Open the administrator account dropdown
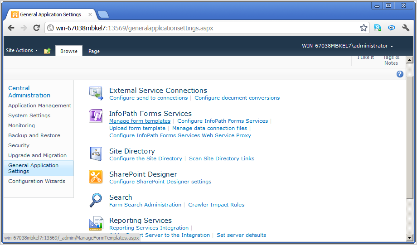The height and width of the screenshot is (245, 417). [x=347, y=46]
